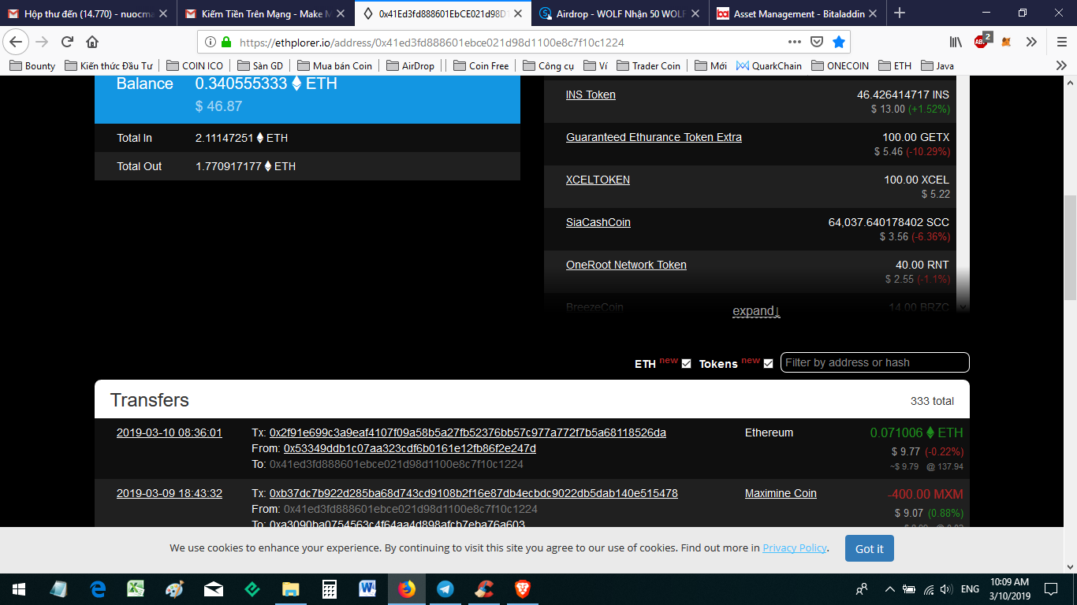Open the QuarkChain bookmark

769,66
